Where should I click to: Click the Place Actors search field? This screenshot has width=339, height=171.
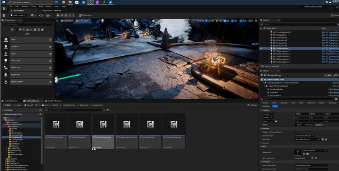click(28, 25)
